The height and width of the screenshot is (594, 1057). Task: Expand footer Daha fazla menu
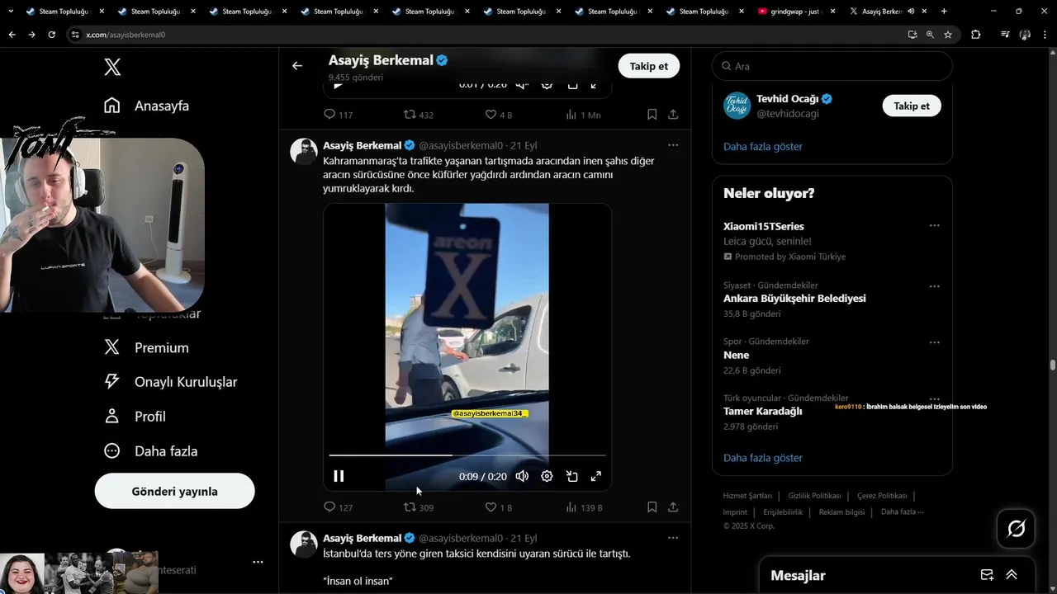(902, 511)
